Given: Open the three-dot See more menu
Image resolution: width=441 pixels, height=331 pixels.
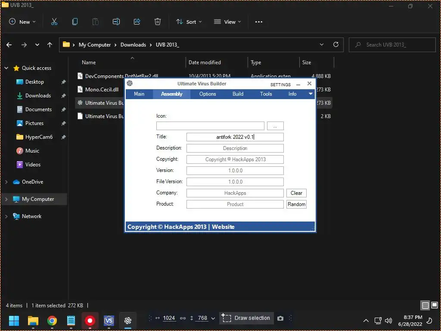Looking at the screenshot, I should pos(259,22).
